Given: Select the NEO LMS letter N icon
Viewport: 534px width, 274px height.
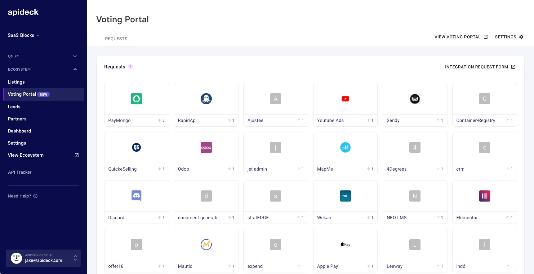Looking at the screenshot, I should pos(415,196).
